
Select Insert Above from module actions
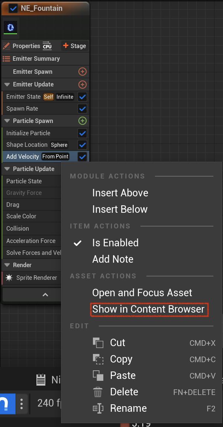(120, 193)
